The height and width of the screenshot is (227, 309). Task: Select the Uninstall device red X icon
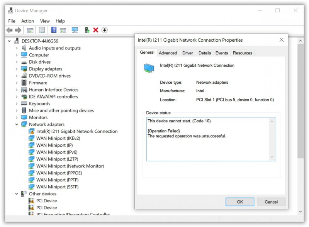pyautogui.click(x=96, y=30)
